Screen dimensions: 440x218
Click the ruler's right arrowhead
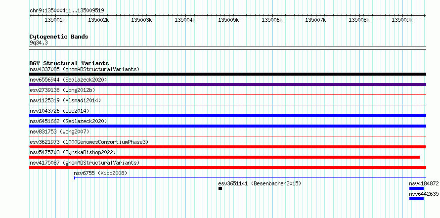point(425,15)
